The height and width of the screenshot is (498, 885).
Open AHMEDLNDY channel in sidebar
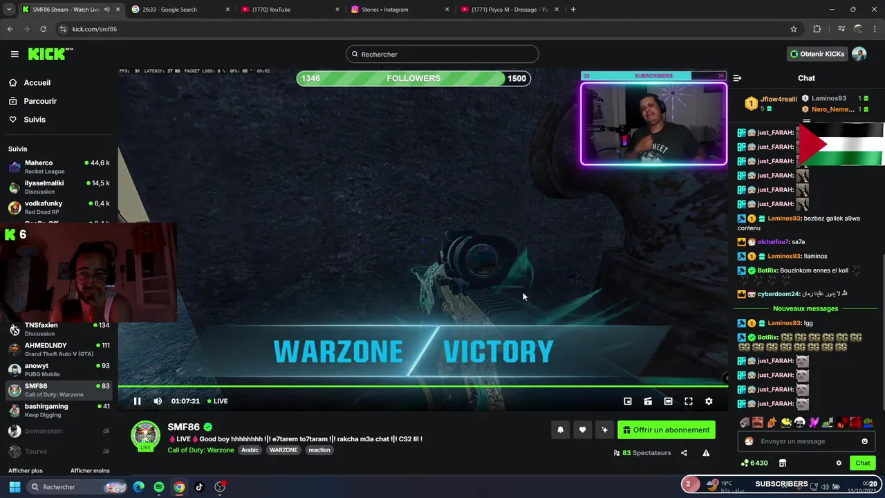click(59, 349)
